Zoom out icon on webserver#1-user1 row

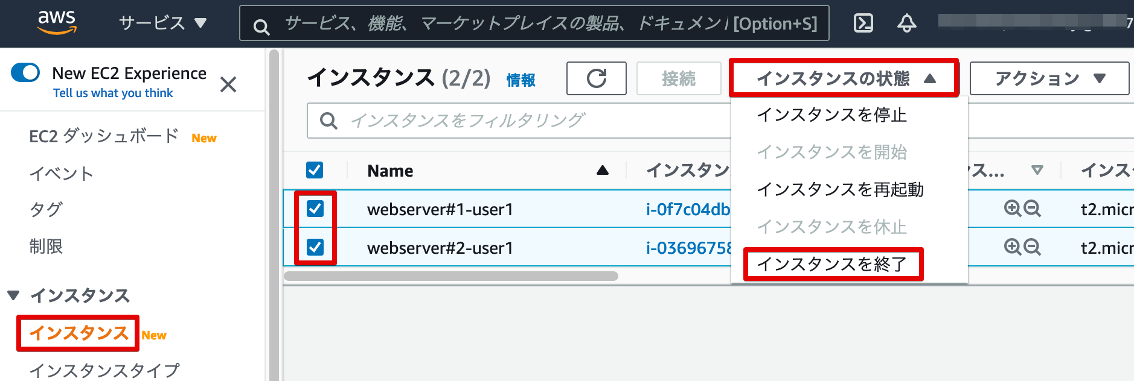[1032, 209]
